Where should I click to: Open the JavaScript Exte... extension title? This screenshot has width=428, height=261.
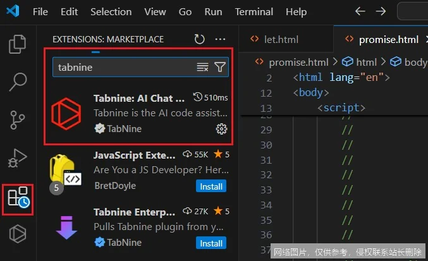134,155
